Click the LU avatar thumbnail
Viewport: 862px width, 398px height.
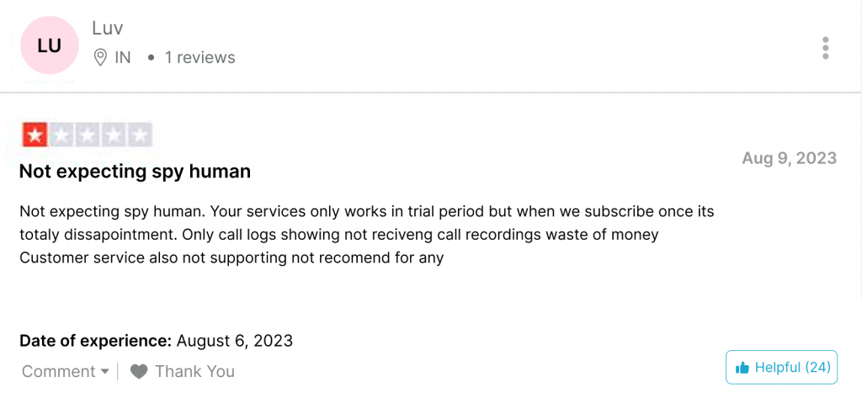(x=50, y=45)
